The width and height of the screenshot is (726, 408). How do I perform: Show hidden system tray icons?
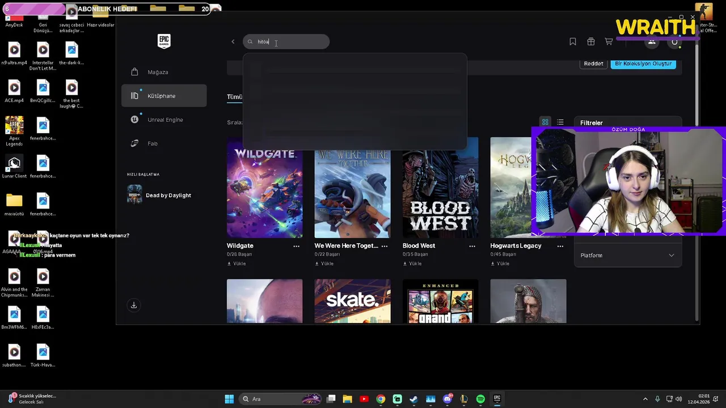coord(645,399)
